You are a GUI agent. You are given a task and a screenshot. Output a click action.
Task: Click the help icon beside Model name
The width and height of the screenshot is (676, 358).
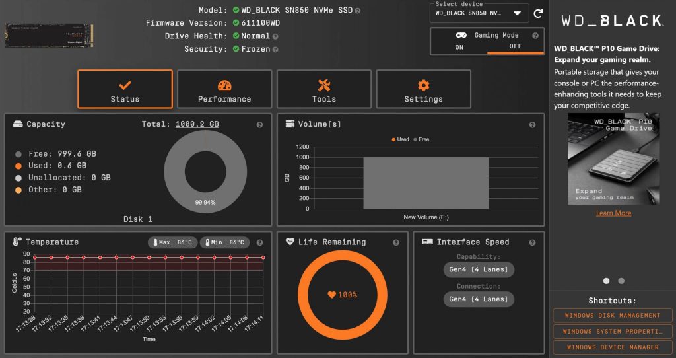point(357,11)
